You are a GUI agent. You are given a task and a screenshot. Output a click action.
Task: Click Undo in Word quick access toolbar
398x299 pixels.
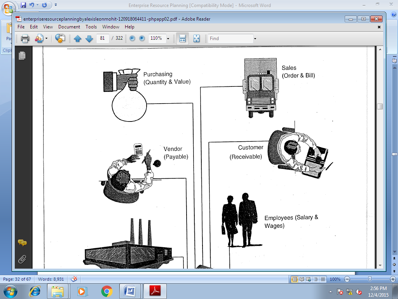click(31, 5)
